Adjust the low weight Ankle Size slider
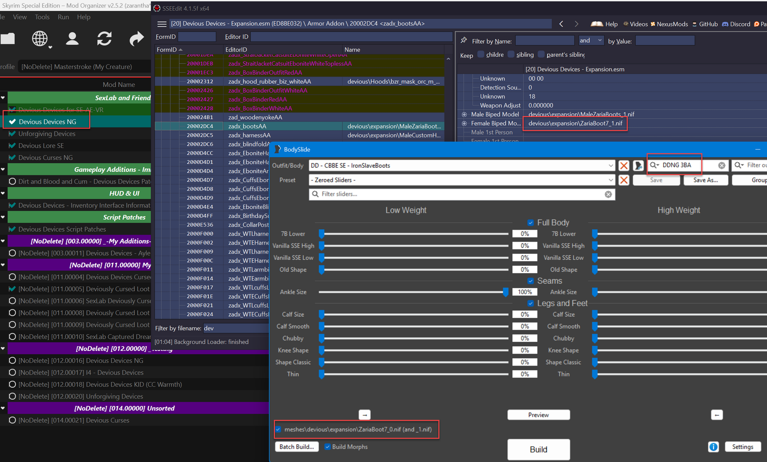Image resolution: width=767 pixels, height=462 pixels. point(505,292)
